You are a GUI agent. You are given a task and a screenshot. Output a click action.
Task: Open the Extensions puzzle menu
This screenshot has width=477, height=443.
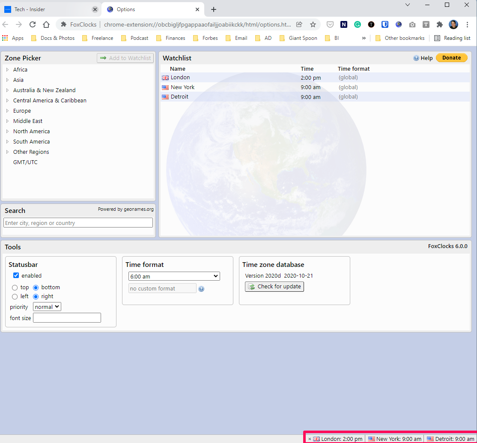(440, 25)
